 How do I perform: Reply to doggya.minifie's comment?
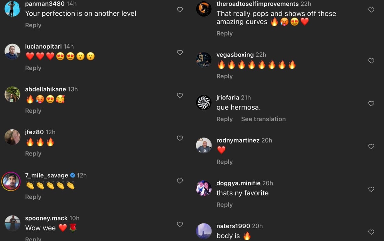[225, 205]
